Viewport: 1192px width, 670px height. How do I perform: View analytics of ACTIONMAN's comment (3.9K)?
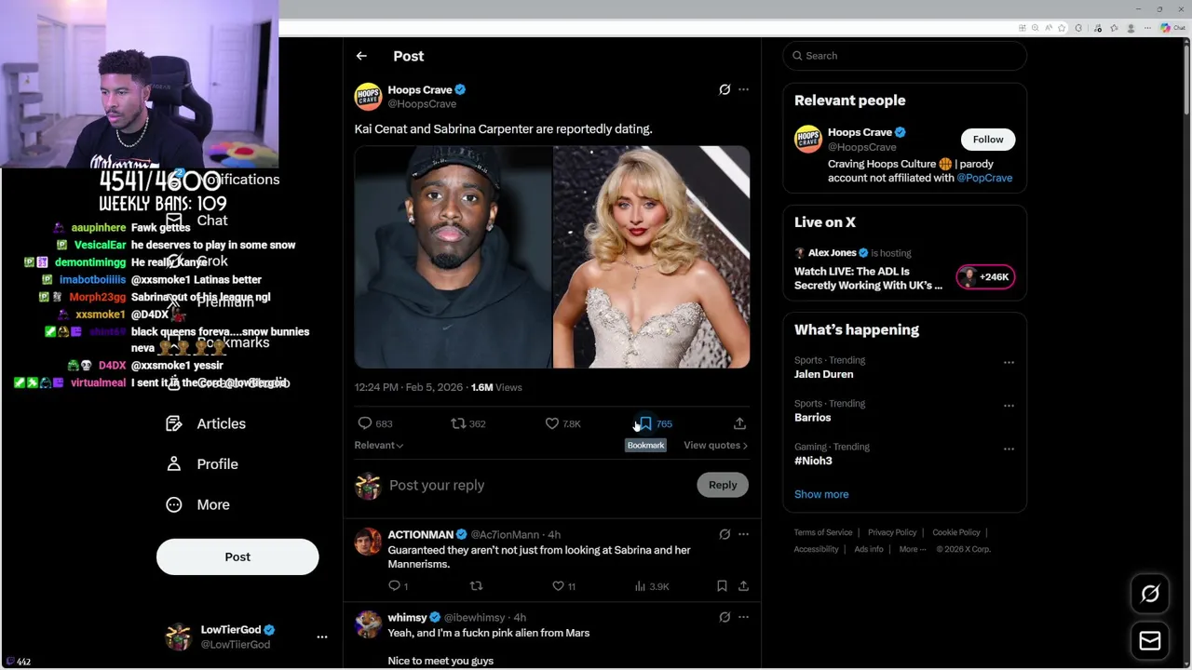point(652,585)
